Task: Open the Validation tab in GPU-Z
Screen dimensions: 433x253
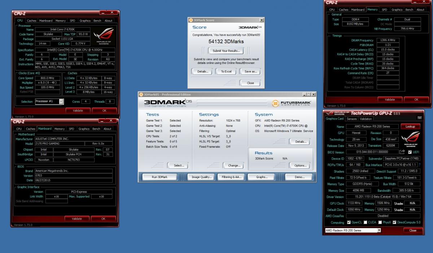Action: [366, 119]
